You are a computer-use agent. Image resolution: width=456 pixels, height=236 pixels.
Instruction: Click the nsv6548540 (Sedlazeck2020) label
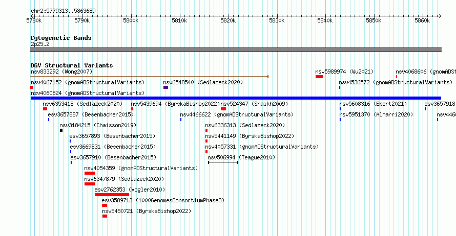203,82
